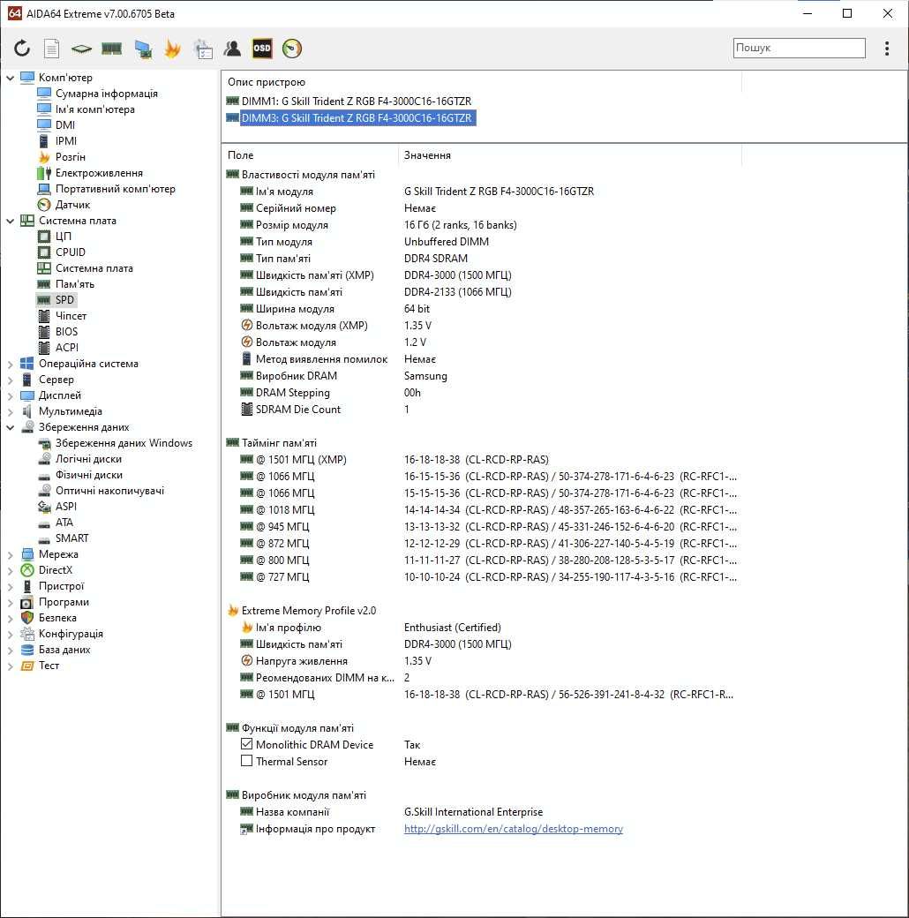
Task: Expand the Сервер tree node
Action: click(10, 380)
